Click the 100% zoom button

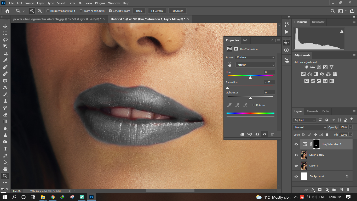coord(139,11)
